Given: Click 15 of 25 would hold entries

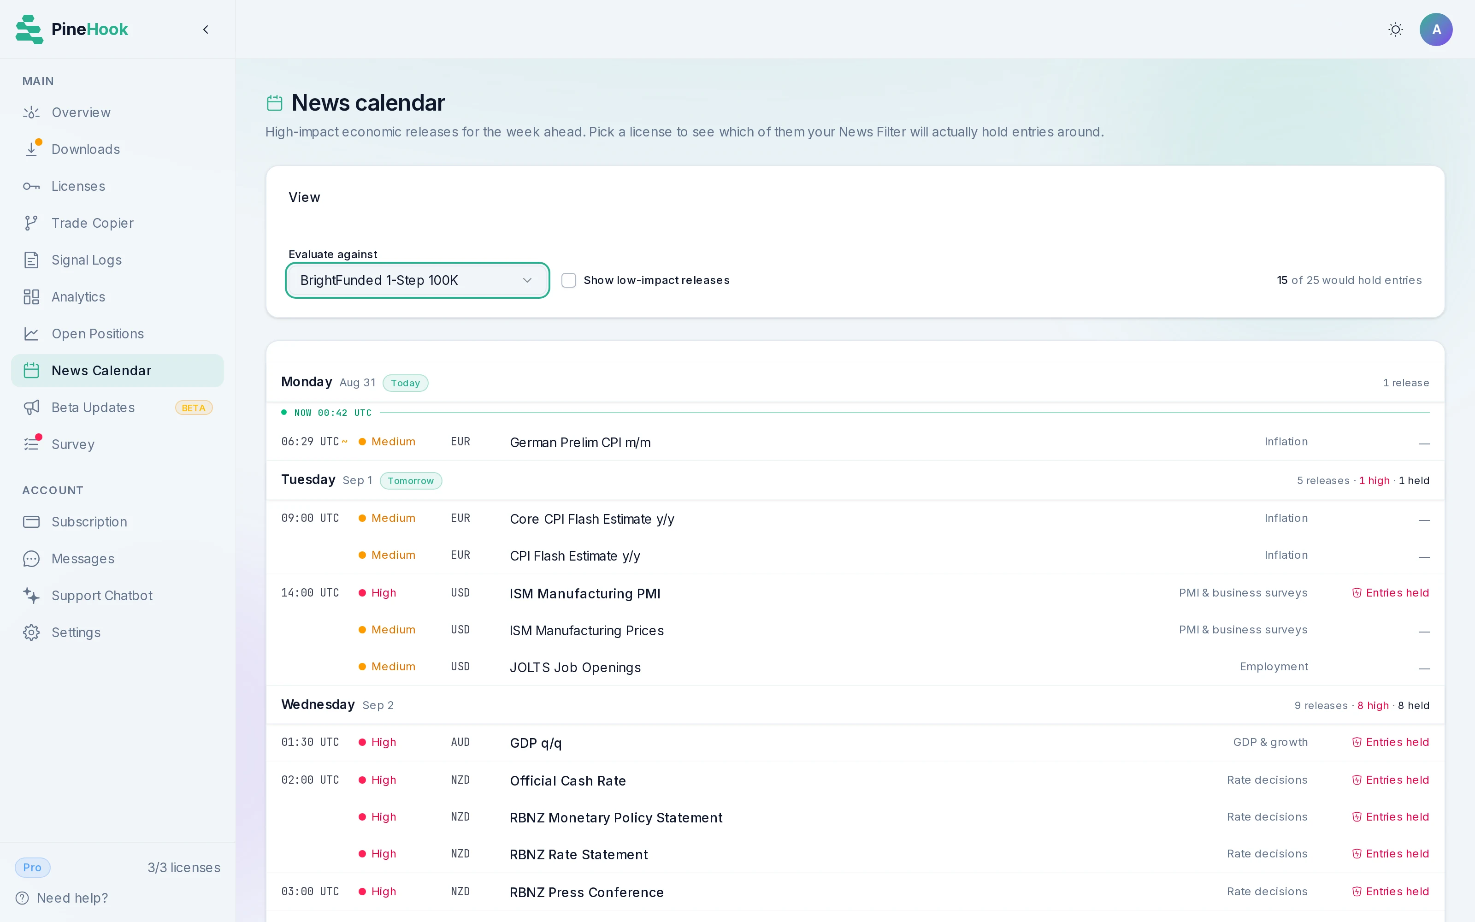Looking at the screenshot, I should [x=1349, y=280].
